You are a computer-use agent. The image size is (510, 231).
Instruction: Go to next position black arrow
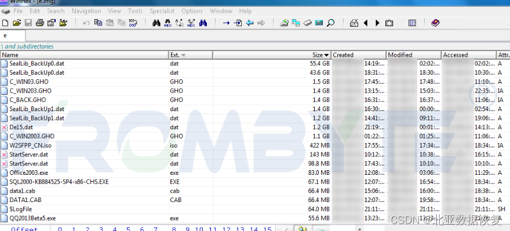coord(377,23)
